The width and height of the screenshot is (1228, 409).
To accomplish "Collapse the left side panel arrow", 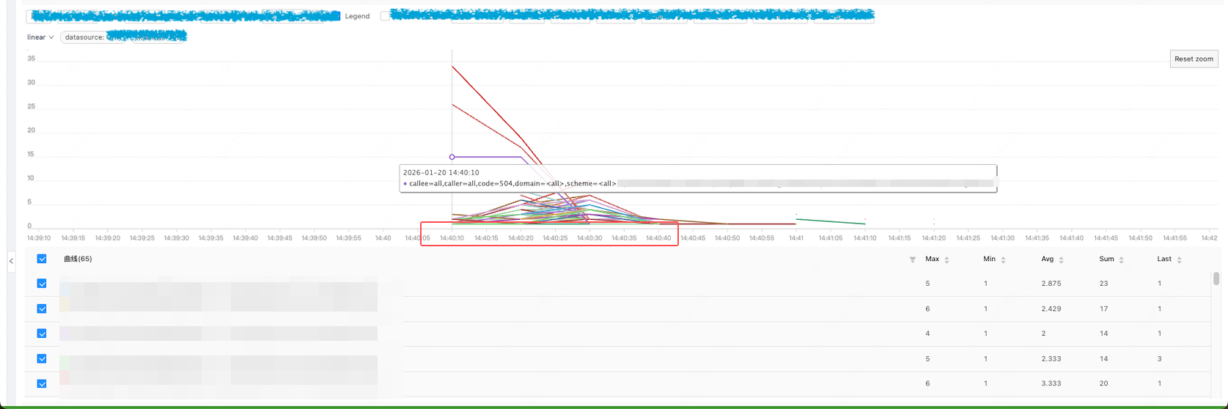I will click(x=11, y=261).
